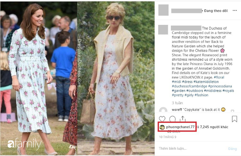
Task: Click wsreff commenter avatar
Action: pos(163,110)
